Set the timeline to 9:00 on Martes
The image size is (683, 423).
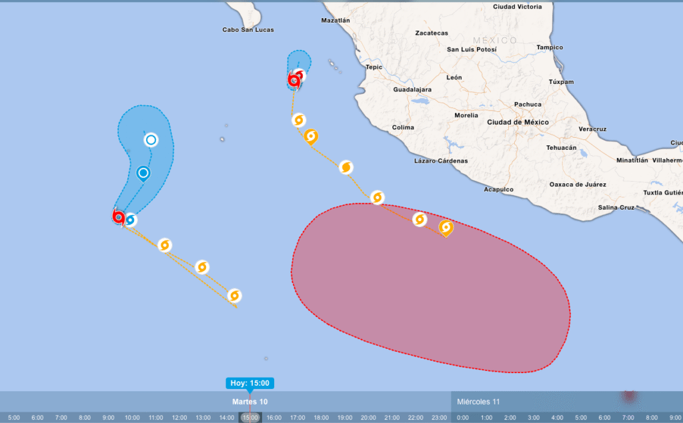[x=108, y=417]
